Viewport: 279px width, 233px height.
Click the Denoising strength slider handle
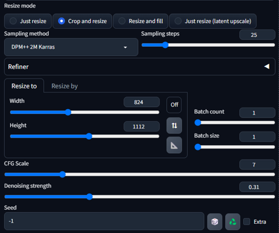(x=90, y=197)
